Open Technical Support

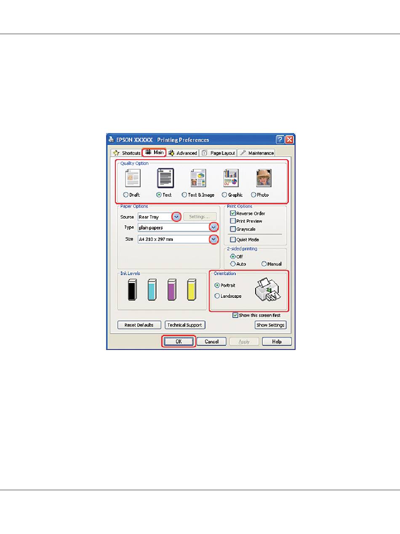coord(185,325)
